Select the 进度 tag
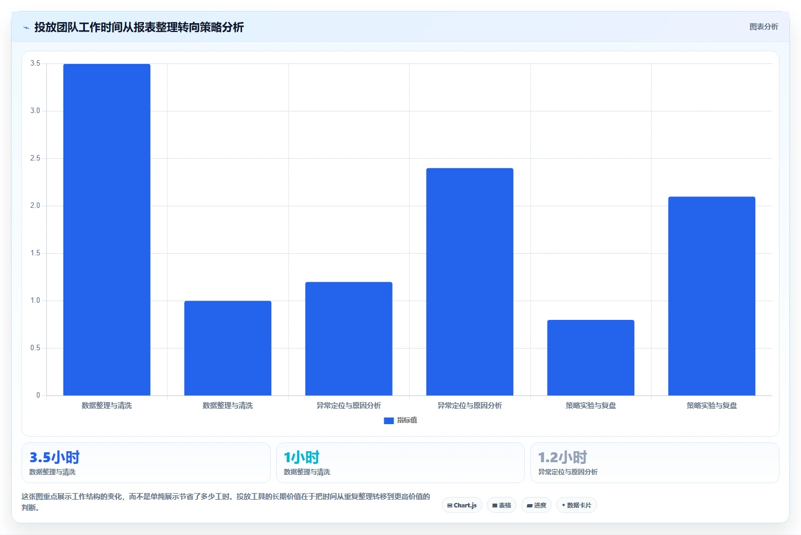The height and width of the screenshot is (535, 801). click(536, 505)
